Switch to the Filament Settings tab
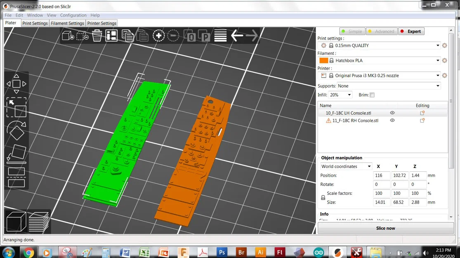 (68, 23)
